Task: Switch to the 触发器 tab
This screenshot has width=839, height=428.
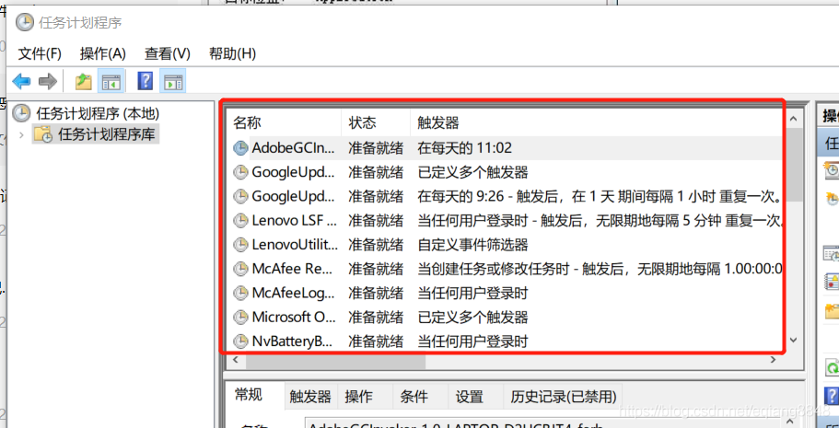Action: point(310,397)
